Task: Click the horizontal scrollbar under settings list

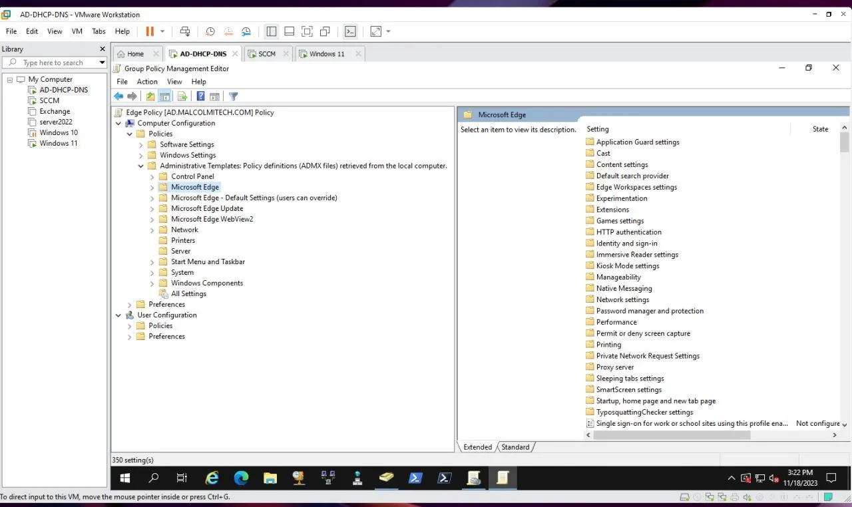Action: [x=672, y=435]
